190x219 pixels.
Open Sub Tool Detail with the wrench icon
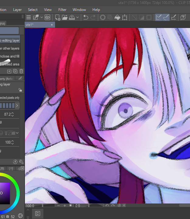tap(21, 162)
